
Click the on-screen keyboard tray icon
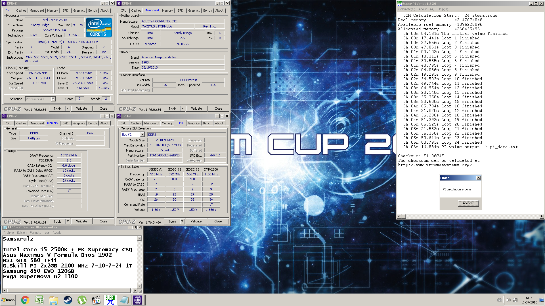point(500,300)
